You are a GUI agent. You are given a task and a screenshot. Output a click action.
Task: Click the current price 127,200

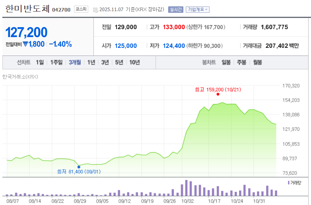pos(26,32)
